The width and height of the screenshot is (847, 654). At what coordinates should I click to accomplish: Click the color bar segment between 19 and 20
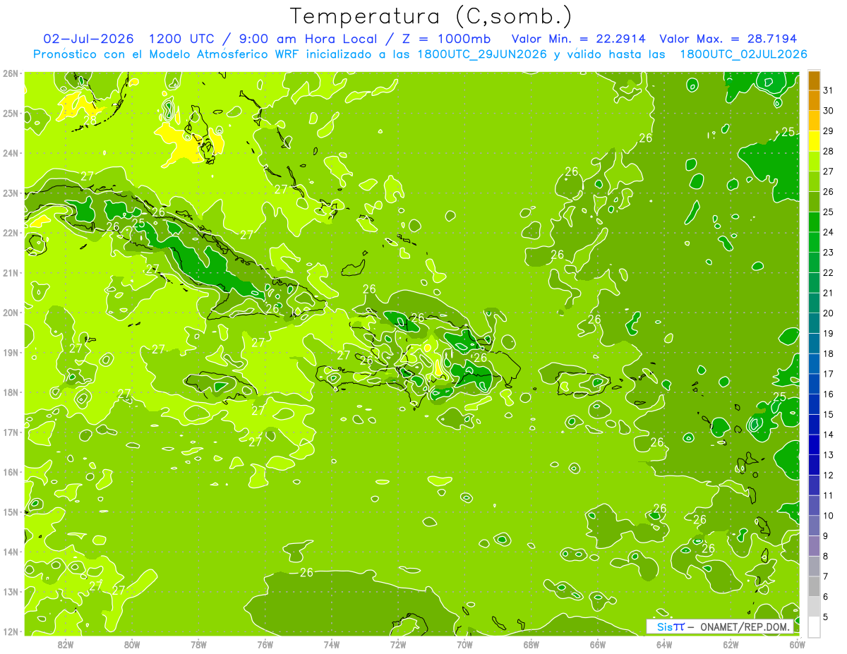(814, 324)
